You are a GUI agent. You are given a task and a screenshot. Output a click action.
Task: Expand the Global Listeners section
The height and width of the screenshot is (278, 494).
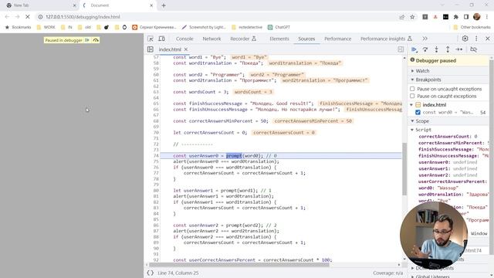click(x=432, y=276)
